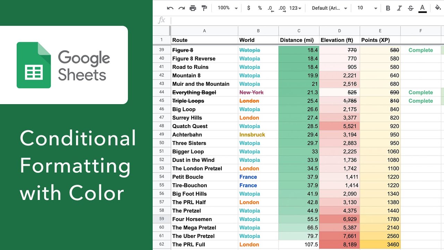Open the Default font family dropdown
444x250 pixels.
tap(330, 8)
